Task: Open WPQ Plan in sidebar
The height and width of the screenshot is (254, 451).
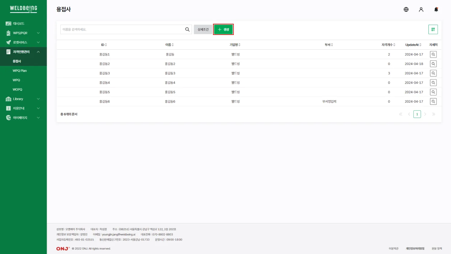Action: [x=20, y=71]
